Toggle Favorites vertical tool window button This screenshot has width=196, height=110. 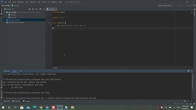1,94
